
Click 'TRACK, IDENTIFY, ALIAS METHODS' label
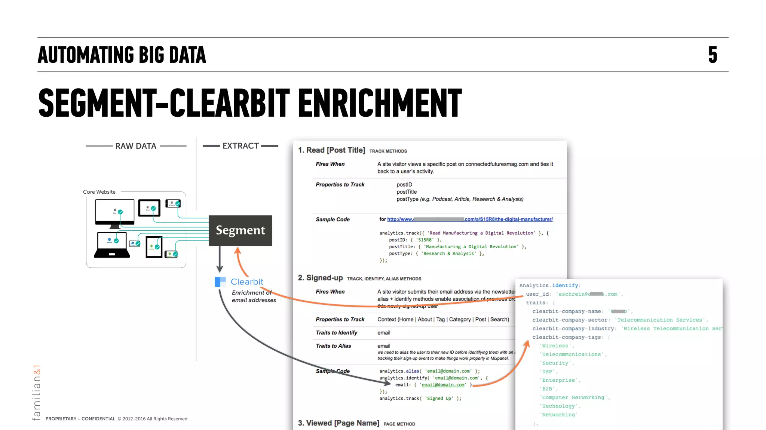tap(384, 279)
